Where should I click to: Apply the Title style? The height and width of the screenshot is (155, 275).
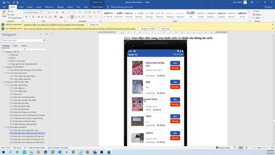pos(190,15)
